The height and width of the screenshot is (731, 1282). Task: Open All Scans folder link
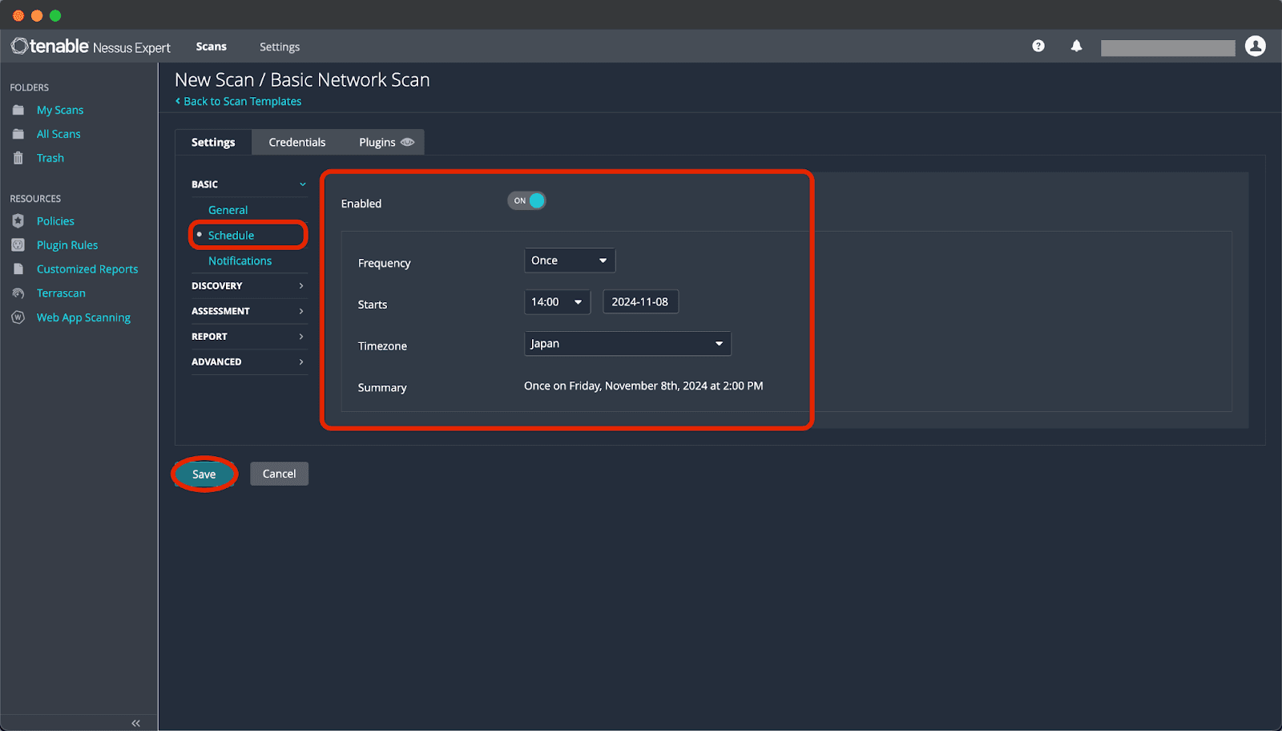(58, 134)
